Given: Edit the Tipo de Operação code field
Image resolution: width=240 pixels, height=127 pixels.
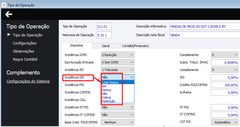Looking at the screenshot, I should [x=104, y=26].
